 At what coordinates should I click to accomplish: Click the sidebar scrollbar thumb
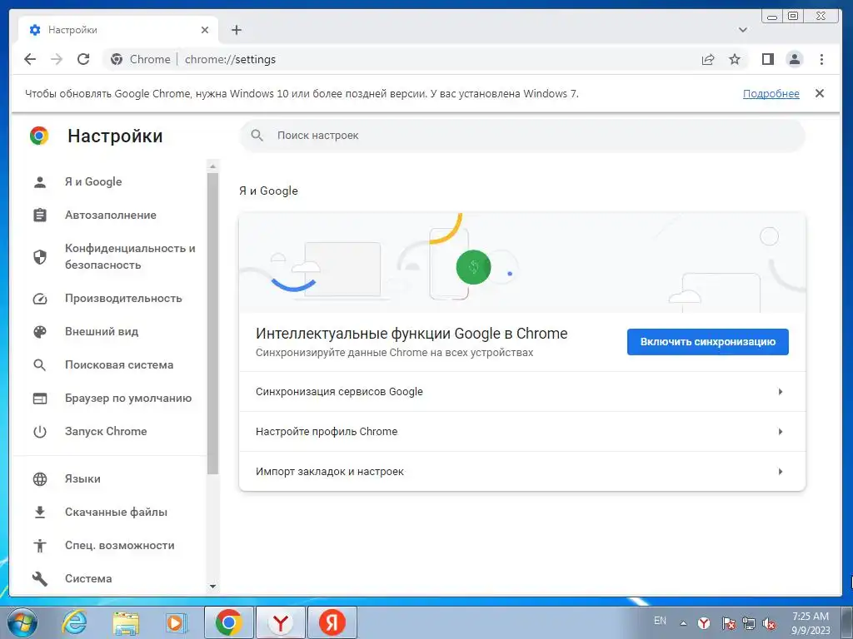coord(212,324)
